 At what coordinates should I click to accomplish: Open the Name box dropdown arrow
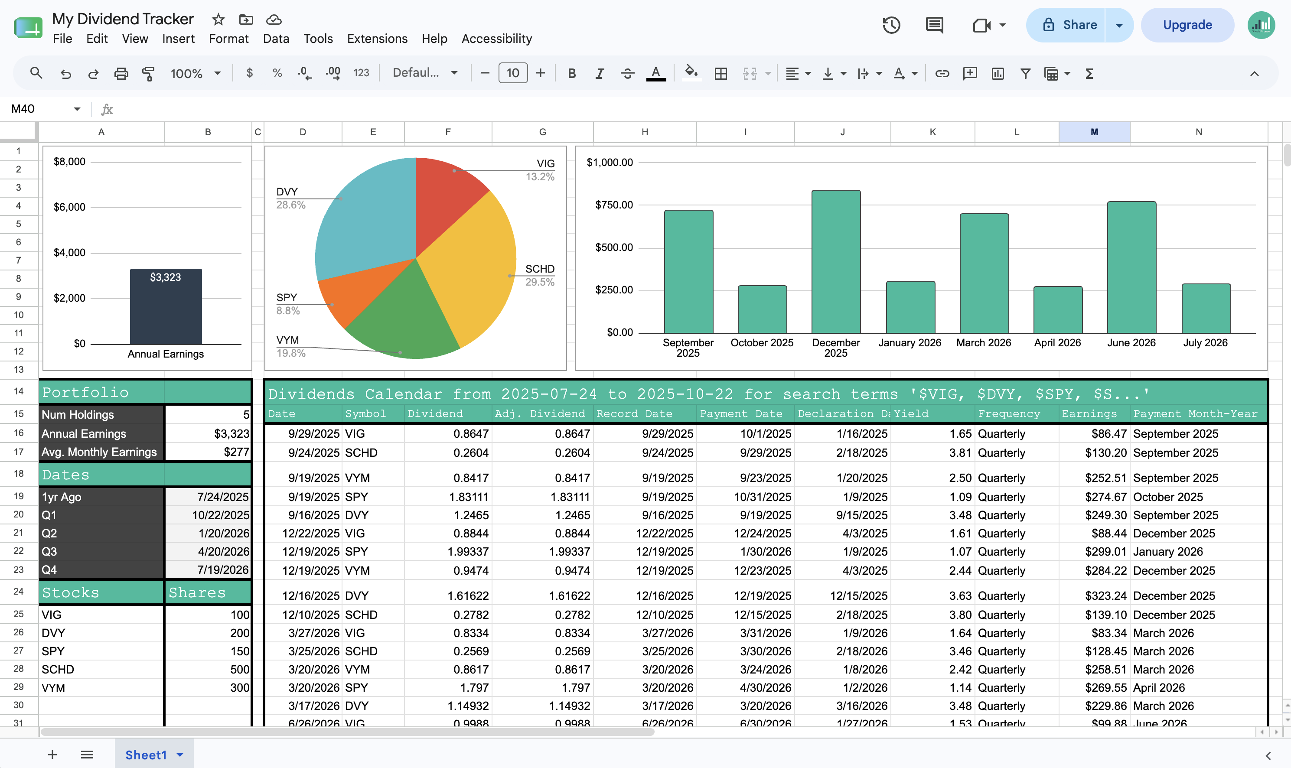pos(77,109)
